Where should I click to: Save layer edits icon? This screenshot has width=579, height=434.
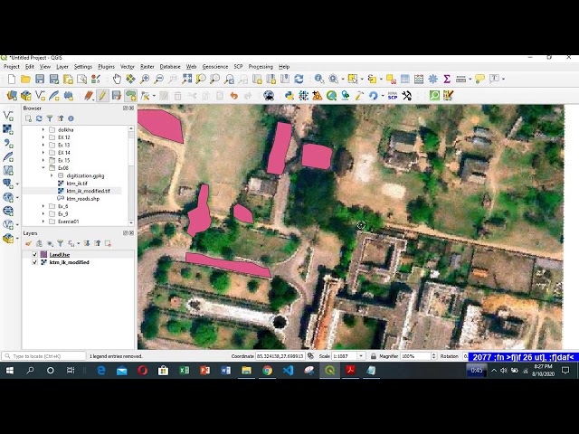pyautogui.click(x=117, y=96)
